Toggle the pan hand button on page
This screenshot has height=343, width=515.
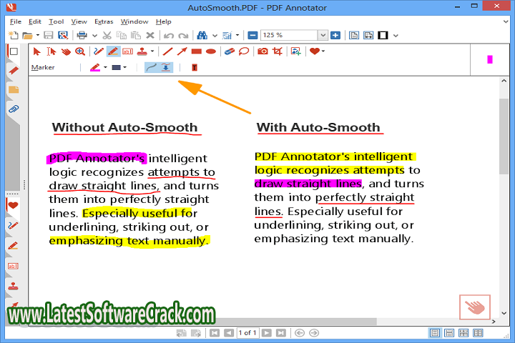(x=475, y=307)
